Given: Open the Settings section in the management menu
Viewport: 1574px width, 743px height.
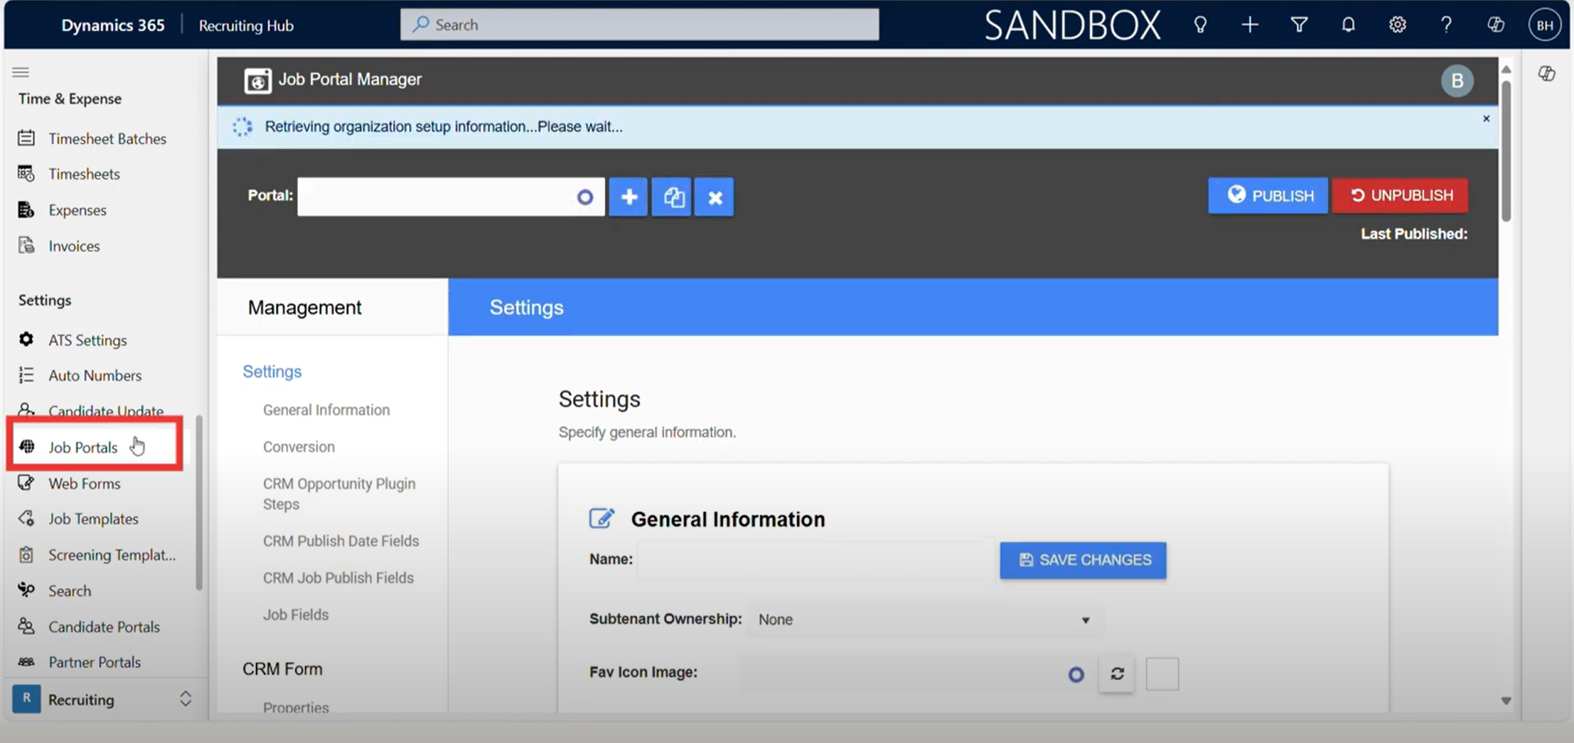Looking at the screenshot, I should tap(272, 371).
